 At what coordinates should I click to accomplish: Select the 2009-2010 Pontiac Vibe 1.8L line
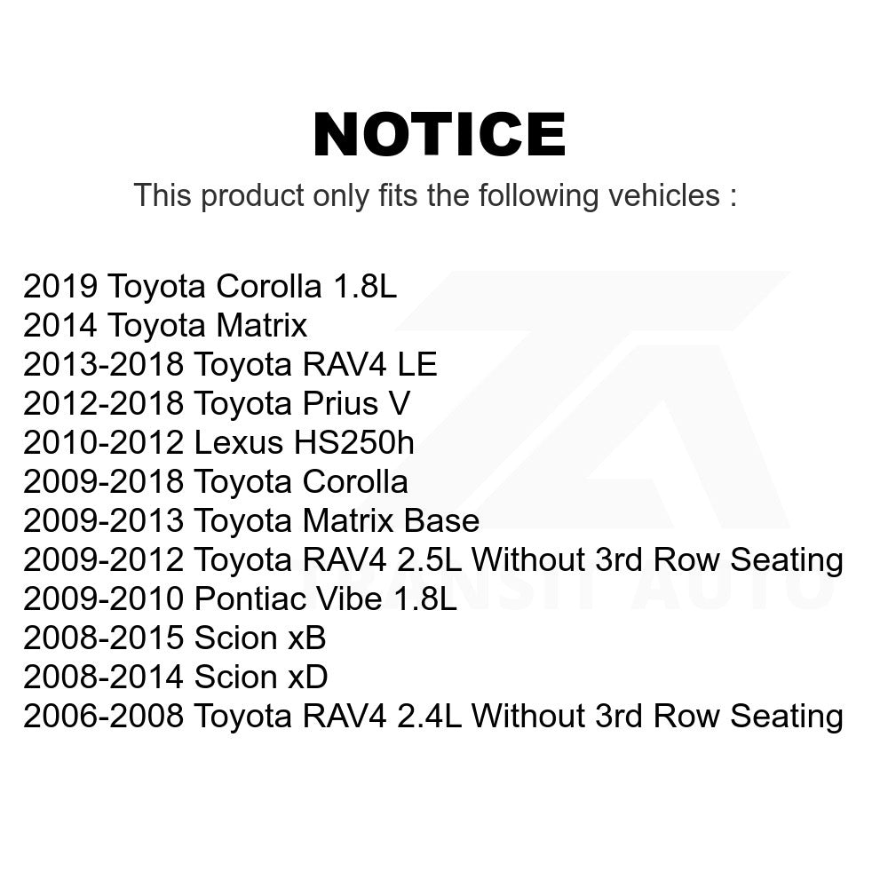(x=240, y=599)
